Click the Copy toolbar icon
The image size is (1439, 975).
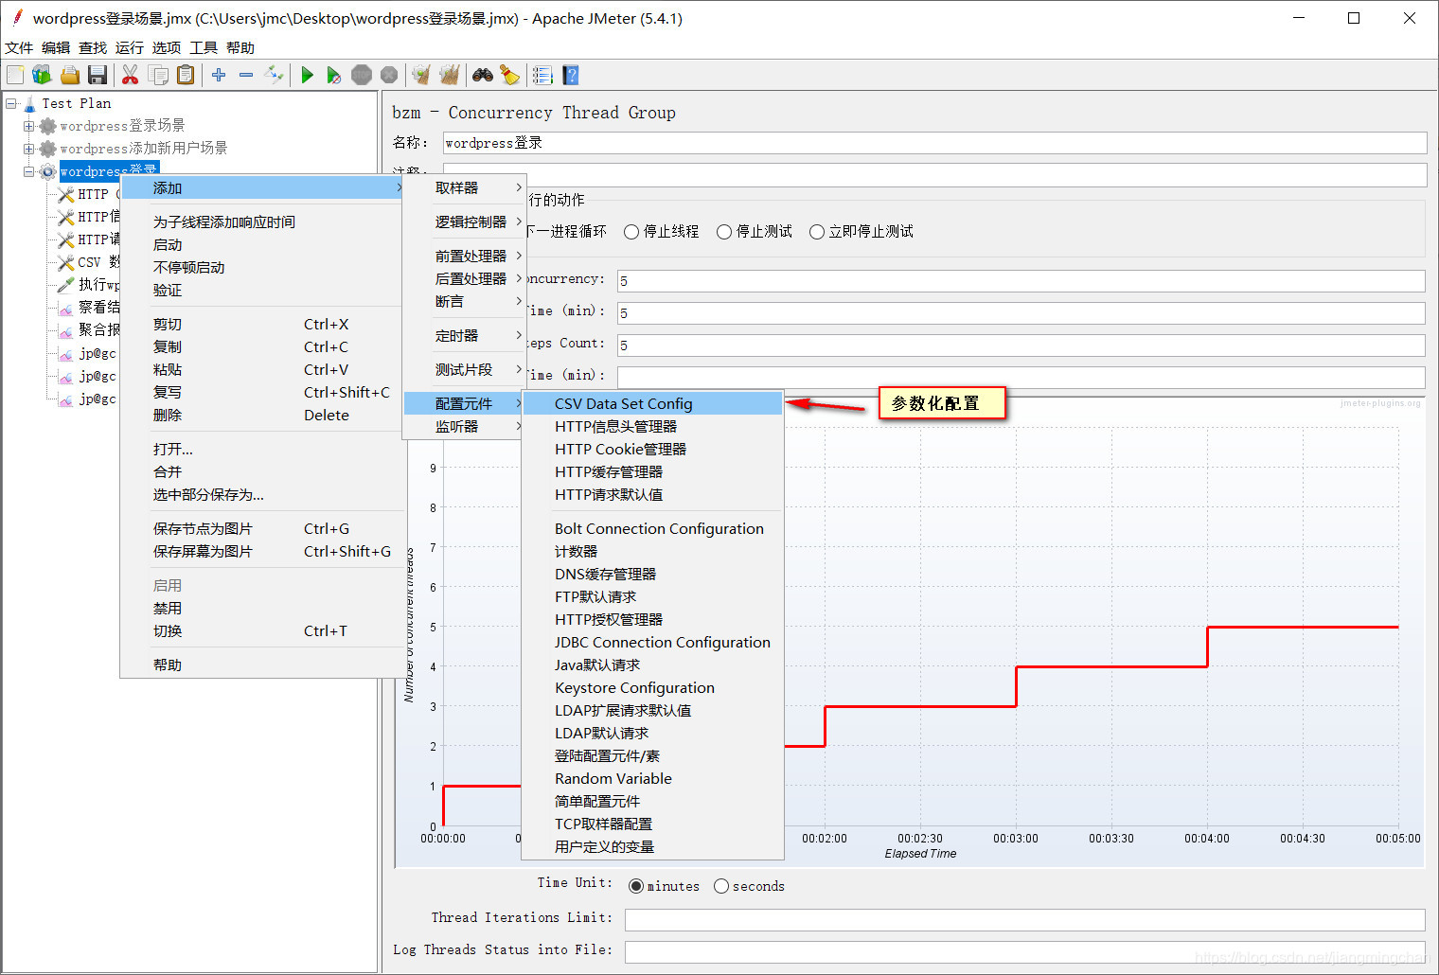158,75
